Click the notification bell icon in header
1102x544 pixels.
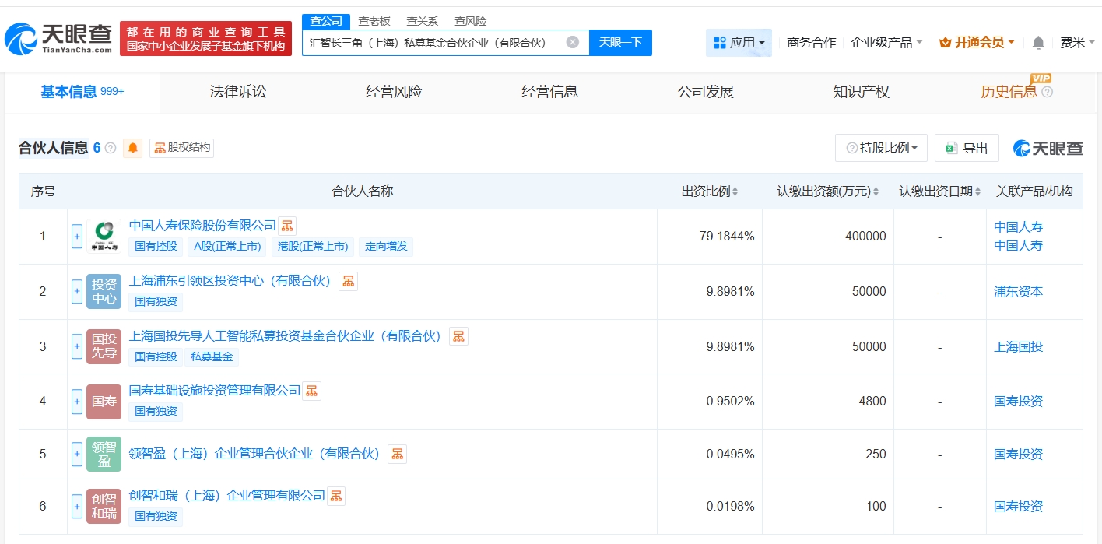click(1038, 43)
